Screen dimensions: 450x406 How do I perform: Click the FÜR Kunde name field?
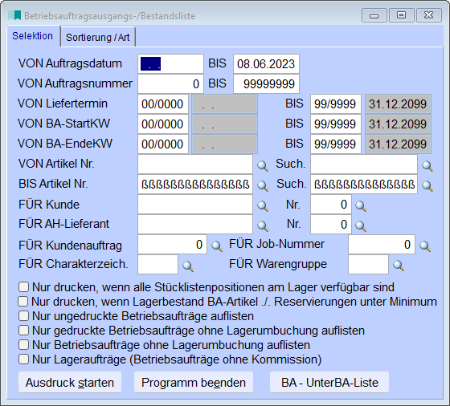[195, 204]
